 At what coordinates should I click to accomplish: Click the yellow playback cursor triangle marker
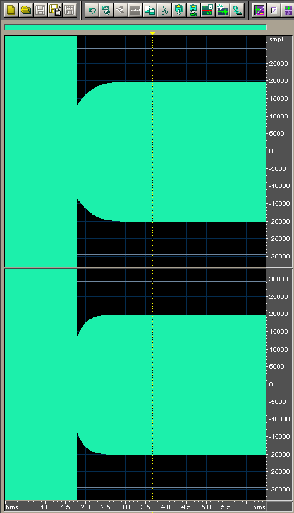click(x=152, y=34)
